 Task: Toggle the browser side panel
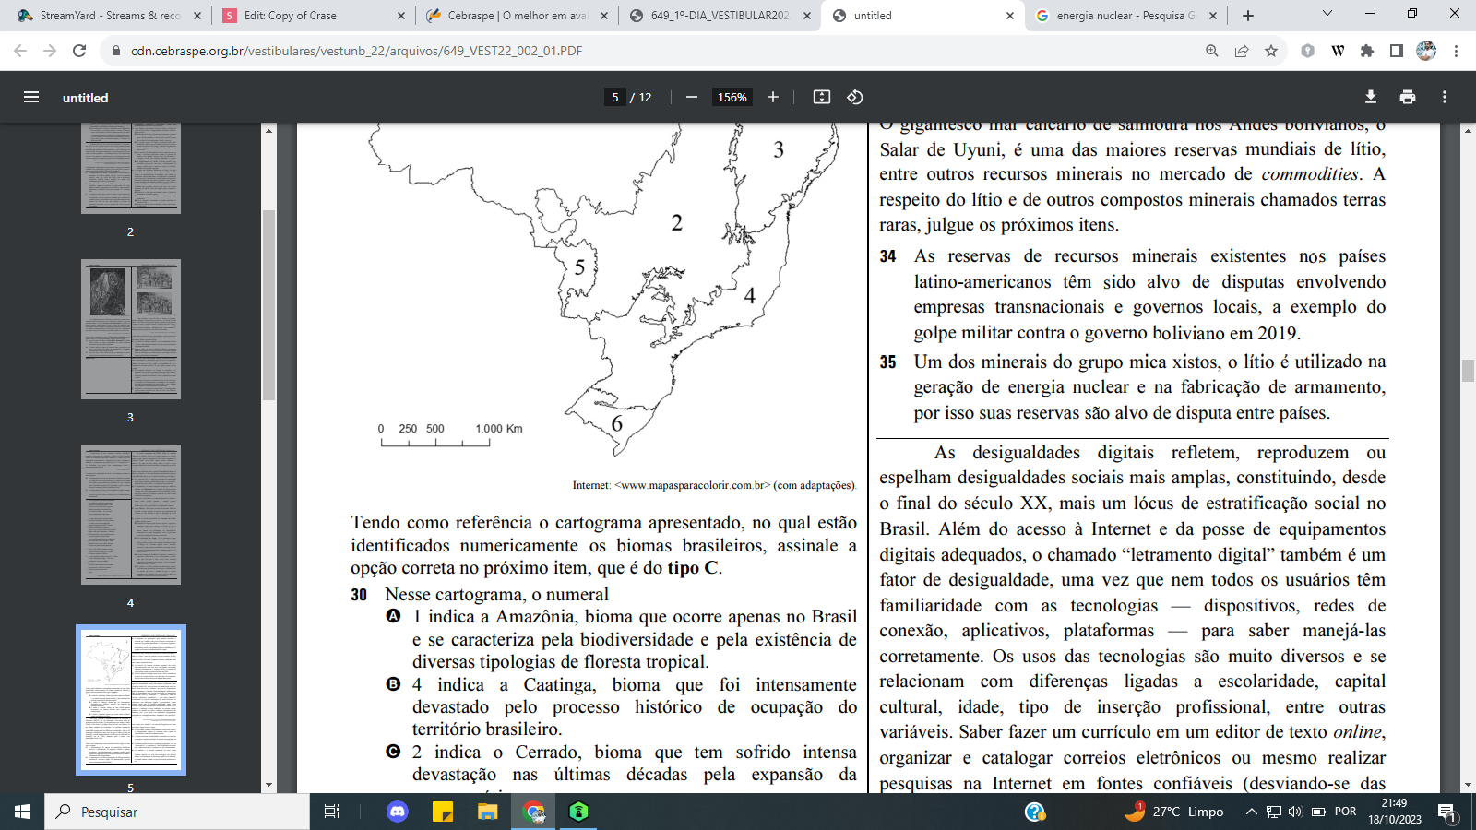click(x=1397, y=51)
